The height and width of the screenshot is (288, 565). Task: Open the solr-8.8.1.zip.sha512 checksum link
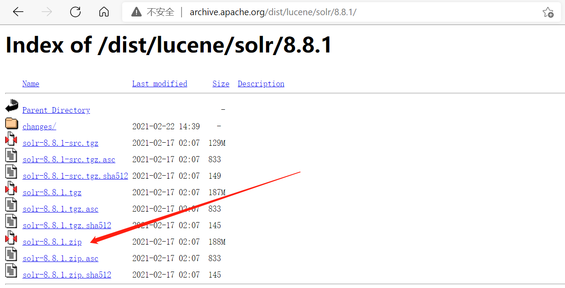click(67, 275)
